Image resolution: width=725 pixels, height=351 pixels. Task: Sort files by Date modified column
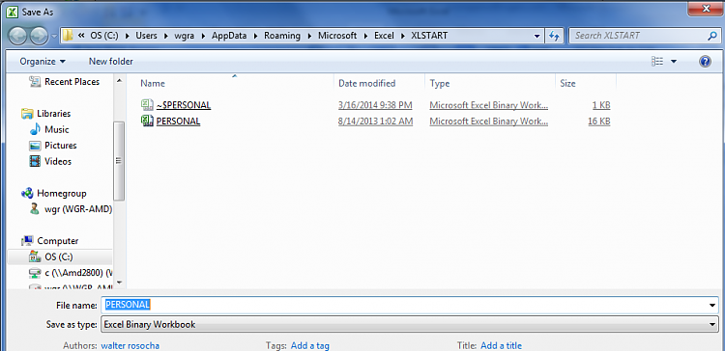(367, 84)
